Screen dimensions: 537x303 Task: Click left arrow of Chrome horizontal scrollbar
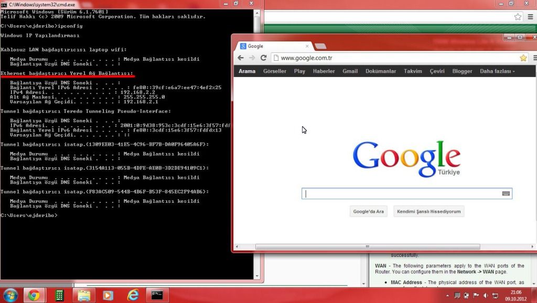(237, 246)
